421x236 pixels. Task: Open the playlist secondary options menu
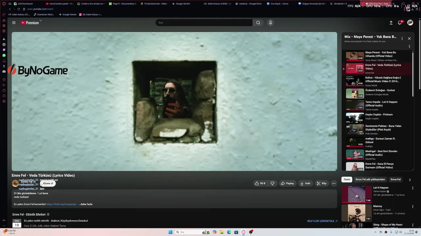(409, 46)
